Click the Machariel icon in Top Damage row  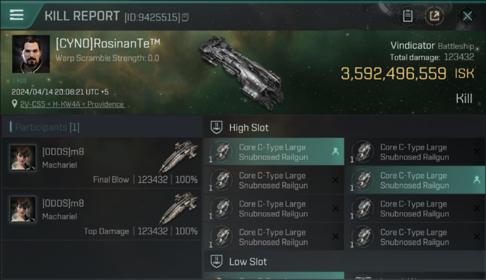click(179, 208)
